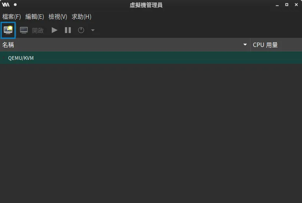
Task: Click the 開啟 text label in toolbar
Action: pyautogui.click(x=38, y=30)
